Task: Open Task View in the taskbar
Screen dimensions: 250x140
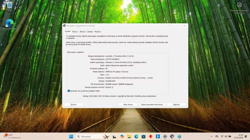Action: (115, 136)
